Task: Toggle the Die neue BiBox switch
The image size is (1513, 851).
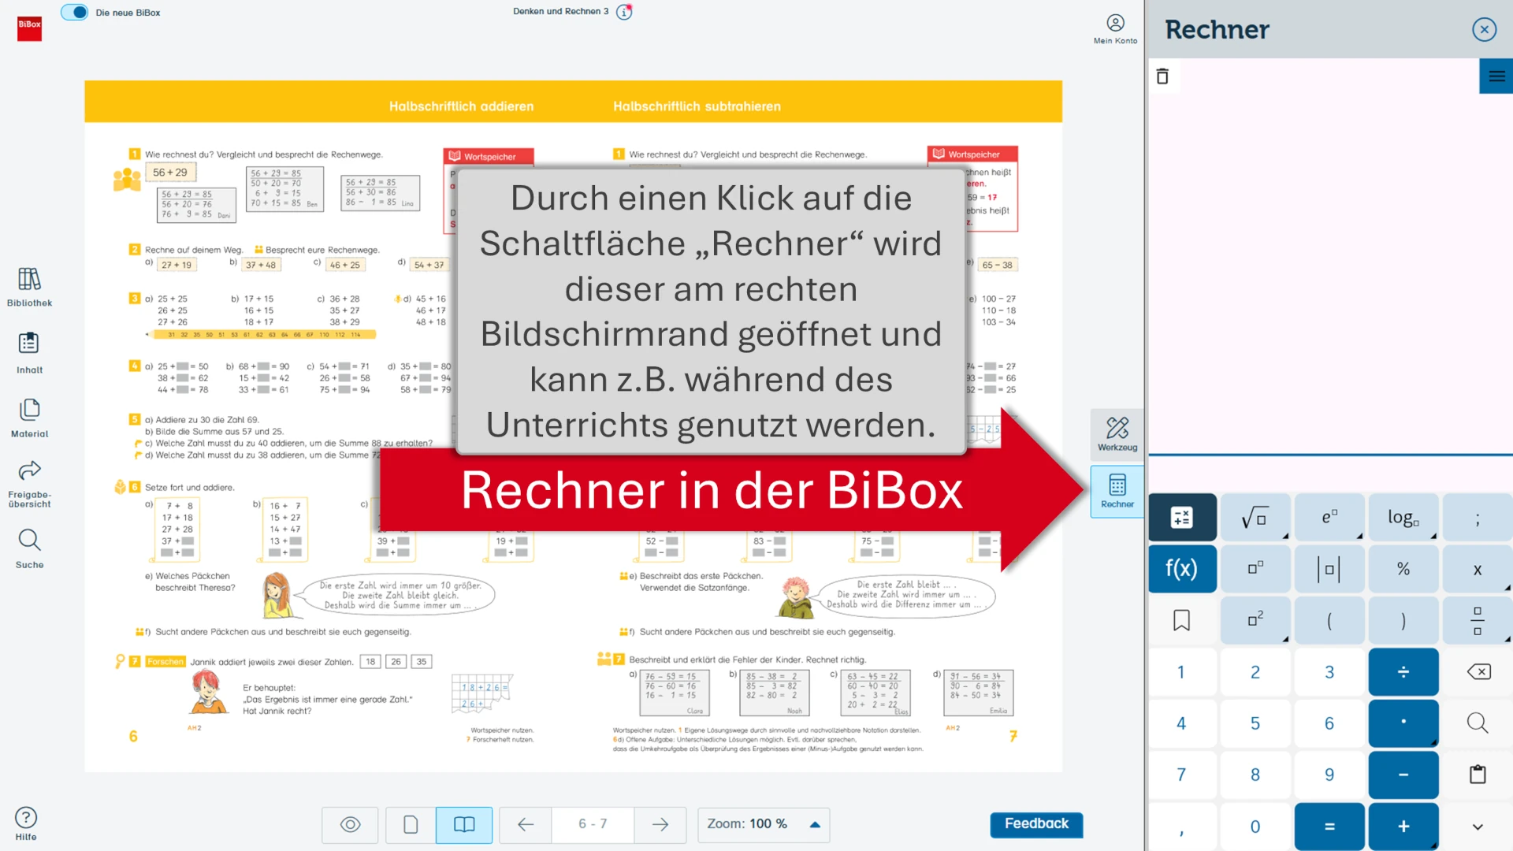Action: click(x=75, y=13)
